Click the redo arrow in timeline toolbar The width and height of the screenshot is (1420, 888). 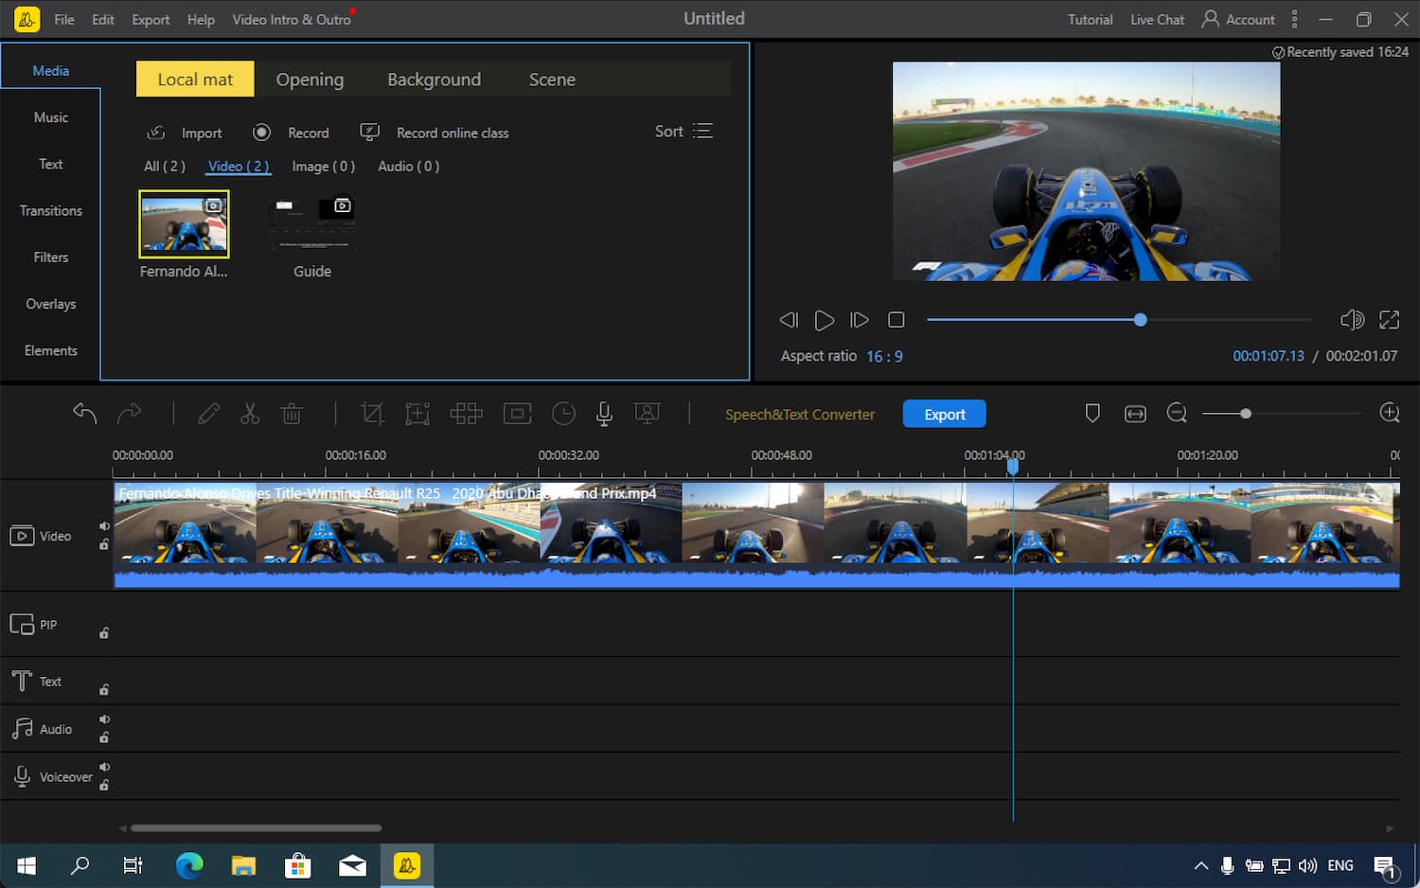[129, 413]
